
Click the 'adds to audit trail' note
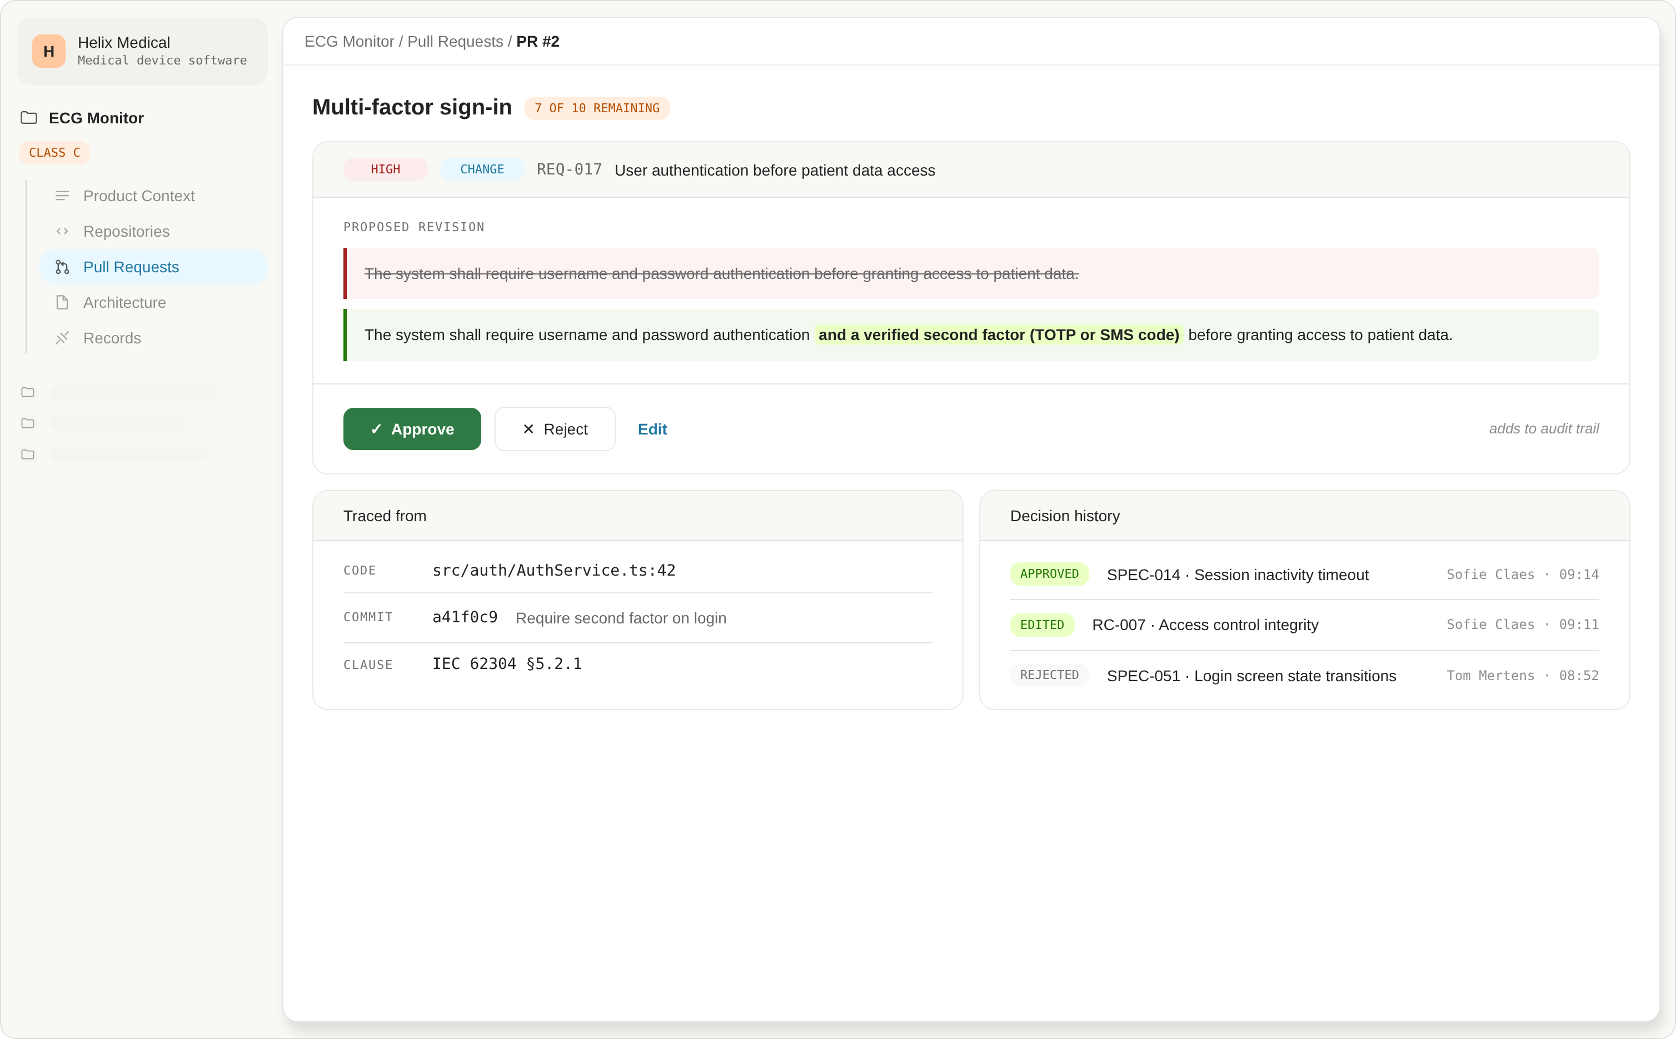(1543, 429)
